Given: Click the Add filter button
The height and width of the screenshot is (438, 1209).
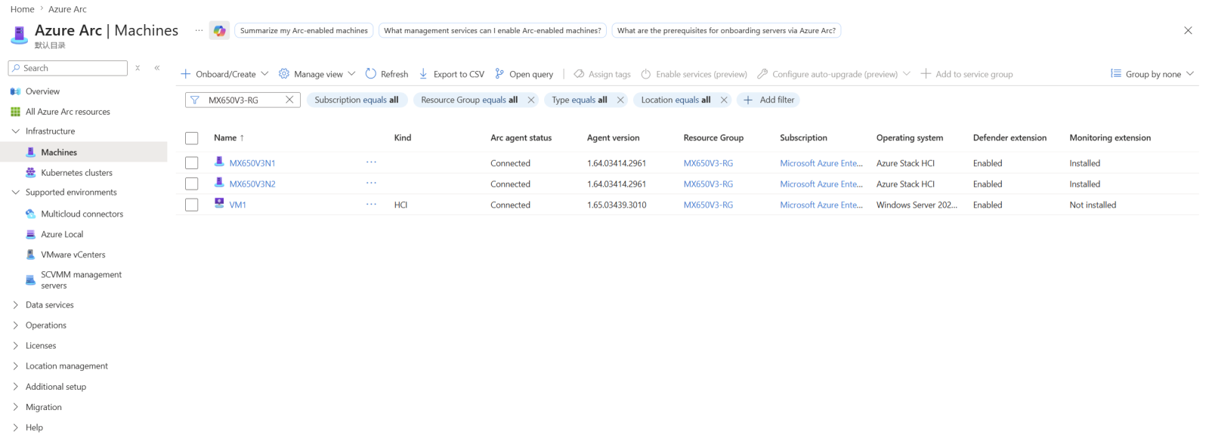Looking at the screenshot, I should pyautogui.click(x=768, y=100).
